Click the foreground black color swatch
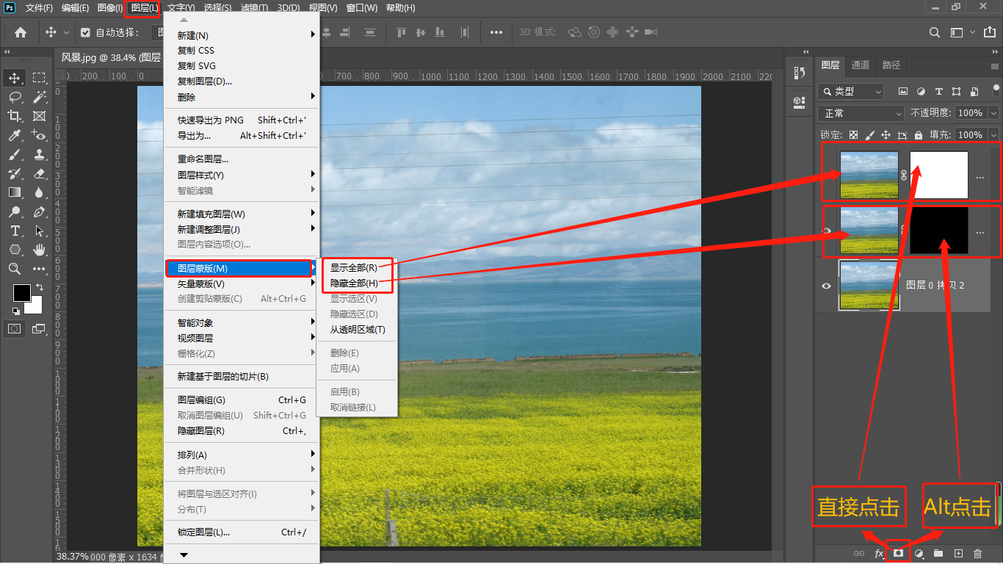 tap(22, 292)
